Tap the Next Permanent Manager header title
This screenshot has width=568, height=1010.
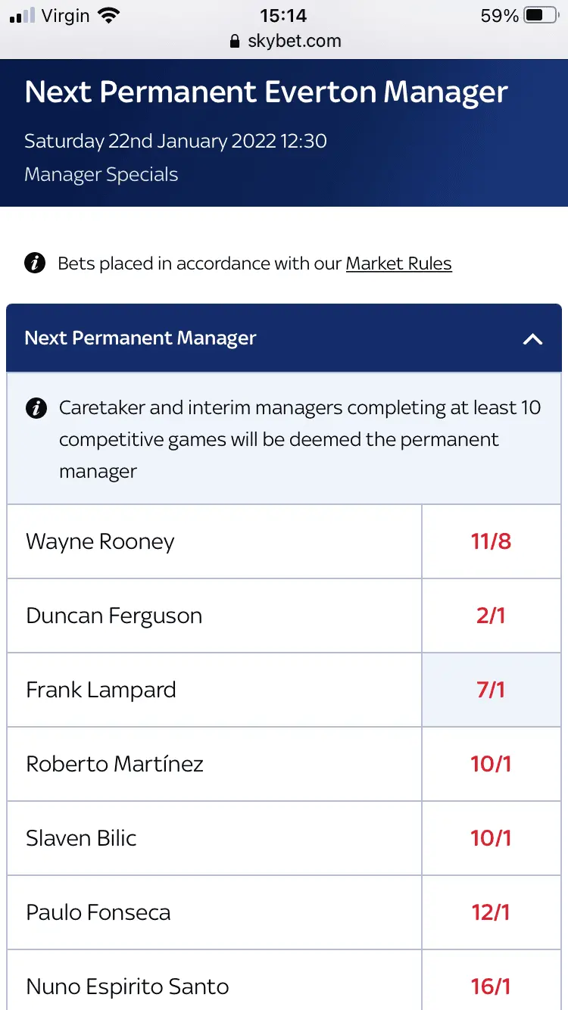click(x=140, y=338)
